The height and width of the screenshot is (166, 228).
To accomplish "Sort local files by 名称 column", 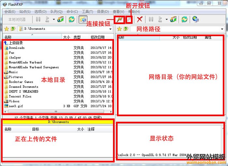I will [x=32, y=37].
